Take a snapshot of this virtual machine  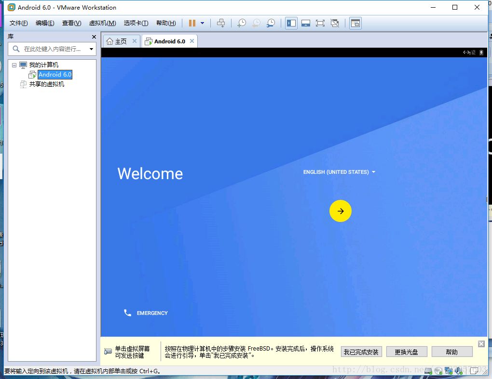(242, 23)
